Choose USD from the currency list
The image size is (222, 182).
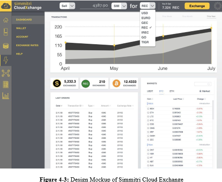coord(145,13)
